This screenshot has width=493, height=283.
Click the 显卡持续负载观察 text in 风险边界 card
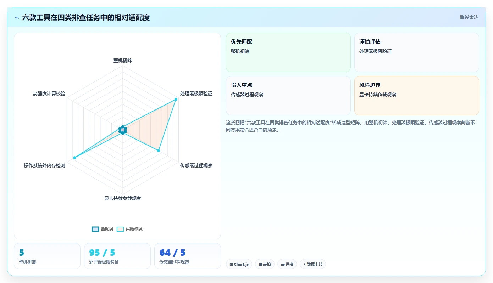[378, 95]
